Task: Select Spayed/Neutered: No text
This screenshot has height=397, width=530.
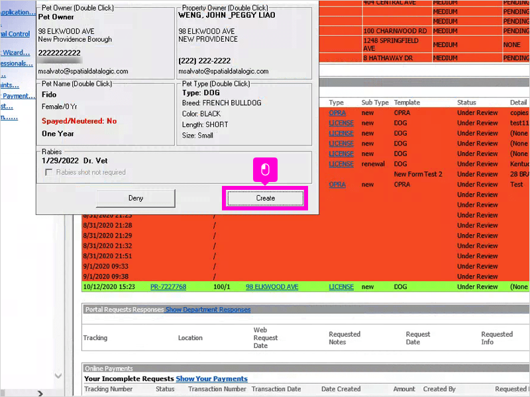Action: point(79,121)
